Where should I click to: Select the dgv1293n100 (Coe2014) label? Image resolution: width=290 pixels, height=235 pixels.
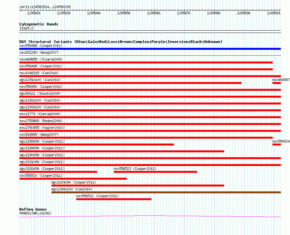click(x=40, y=107)
